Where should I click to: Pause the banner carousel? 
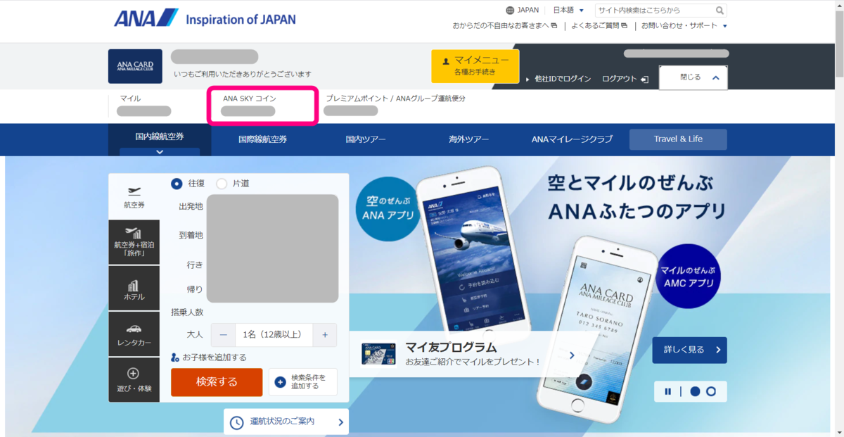668,391
